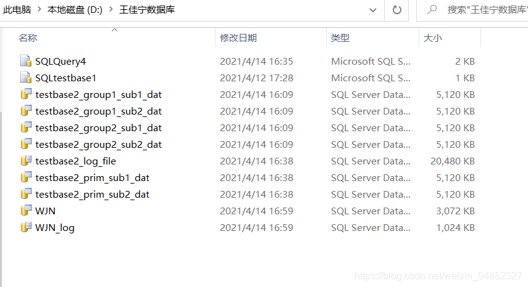This screenshot has width=528, height=287.
Task: Sort by 大小 column header
Action: point(432,38)
